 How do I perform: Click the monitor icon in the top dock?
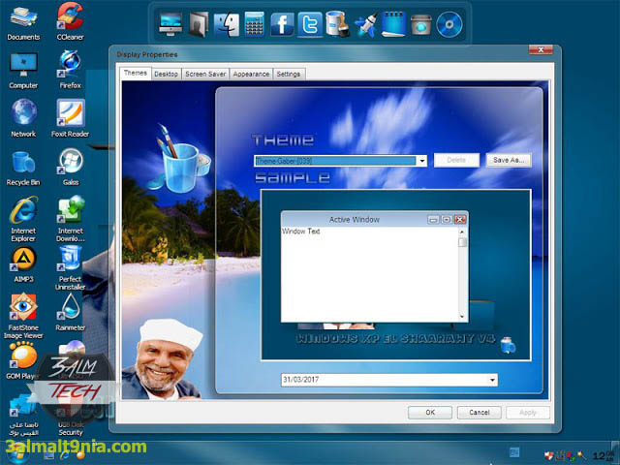tap(170, 24)
